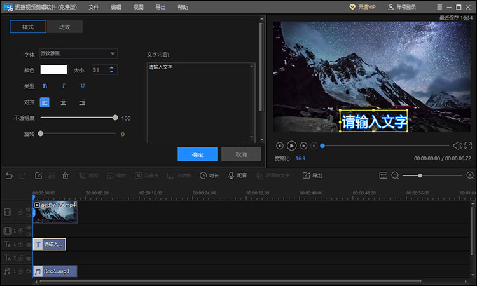Screen dimensions: 477x286
Task: Select the zoom (缩放) tool
Action: click(x=116, y=175)
